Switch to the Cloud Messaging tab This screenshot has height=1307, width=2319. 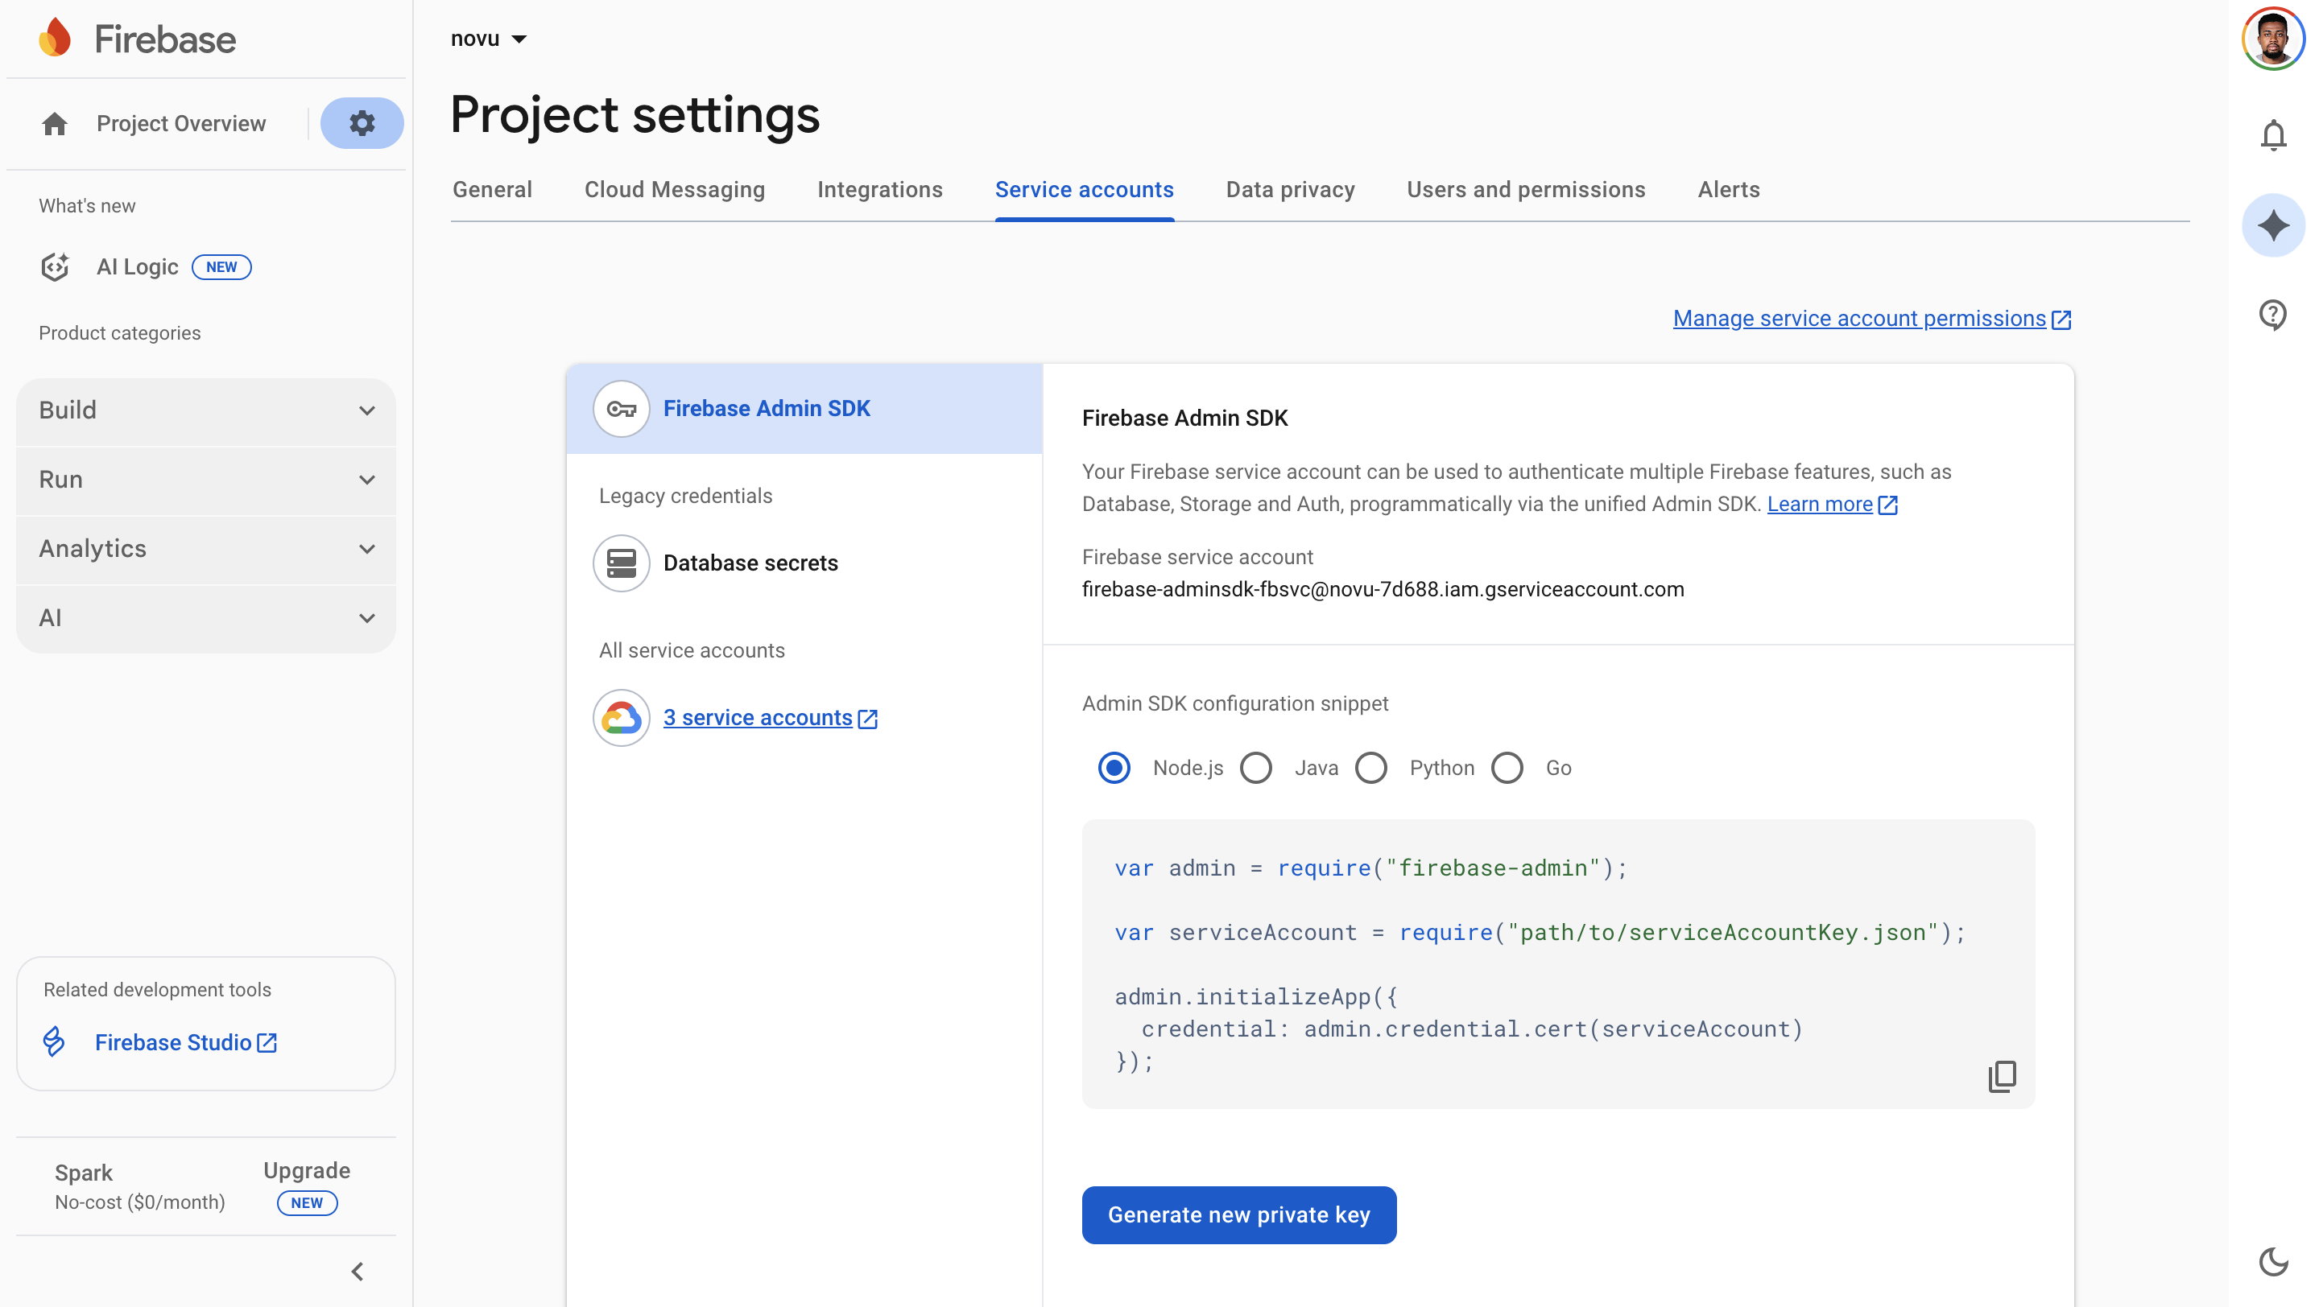point(674,189)
